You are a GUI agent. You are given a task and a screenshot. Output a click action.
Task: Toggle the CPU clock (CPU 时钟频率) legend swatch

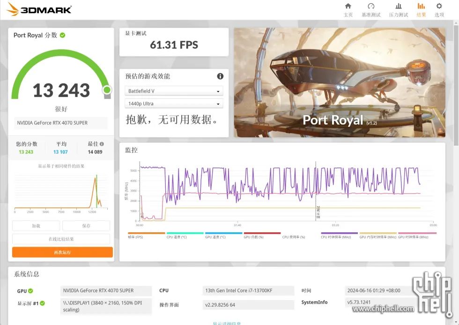click(x=339, y=233)
